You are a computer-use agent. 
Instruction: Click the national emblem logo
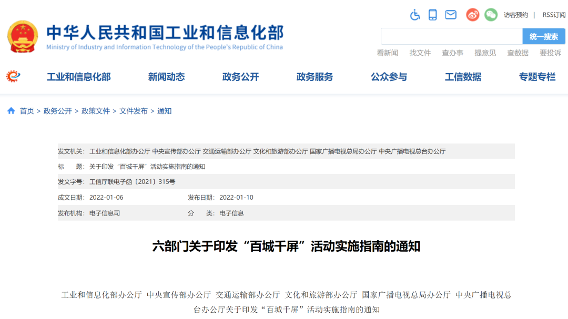pos(23,36)
